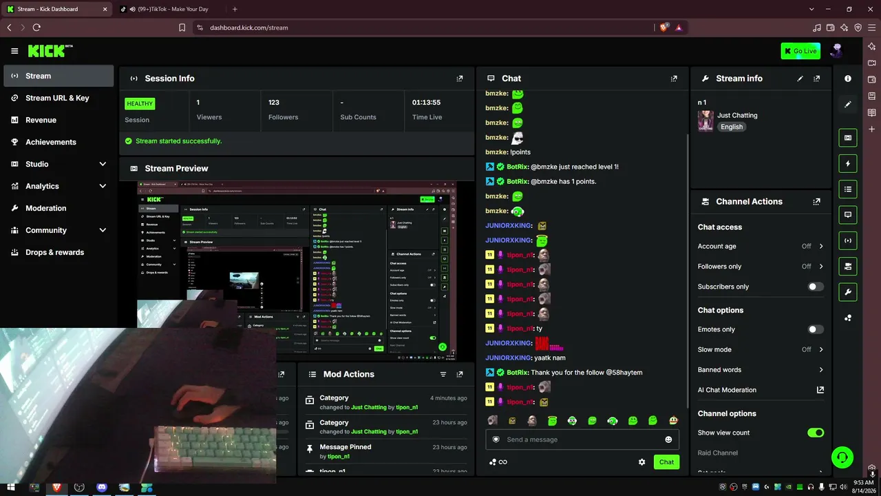The image size is (881, 496).
Task: Click the browser address bar URL
Action: point(249,28)
